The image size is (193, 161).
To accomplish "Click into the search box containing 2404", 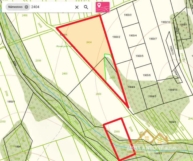I will pyautogui.click(x=52, y=7).
